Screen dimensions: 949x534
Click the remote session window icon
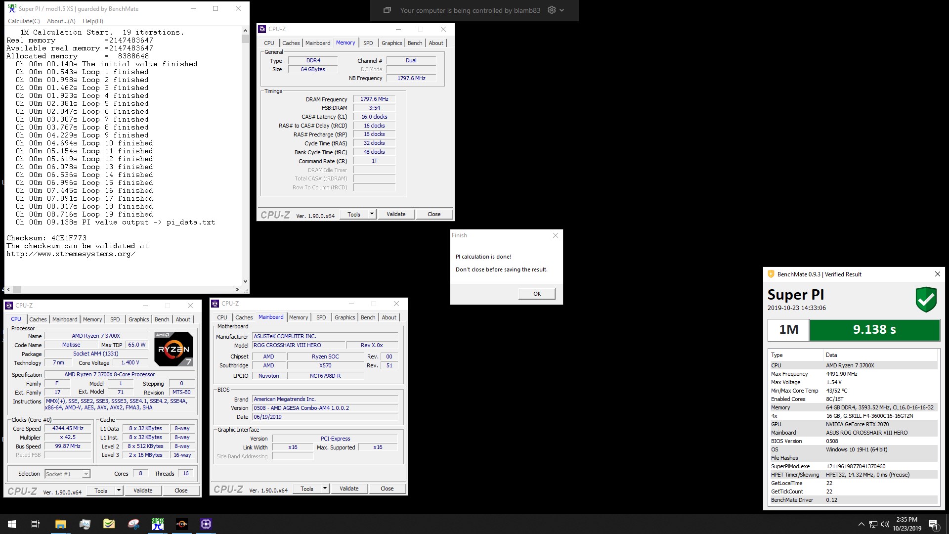tap(388, 10)
